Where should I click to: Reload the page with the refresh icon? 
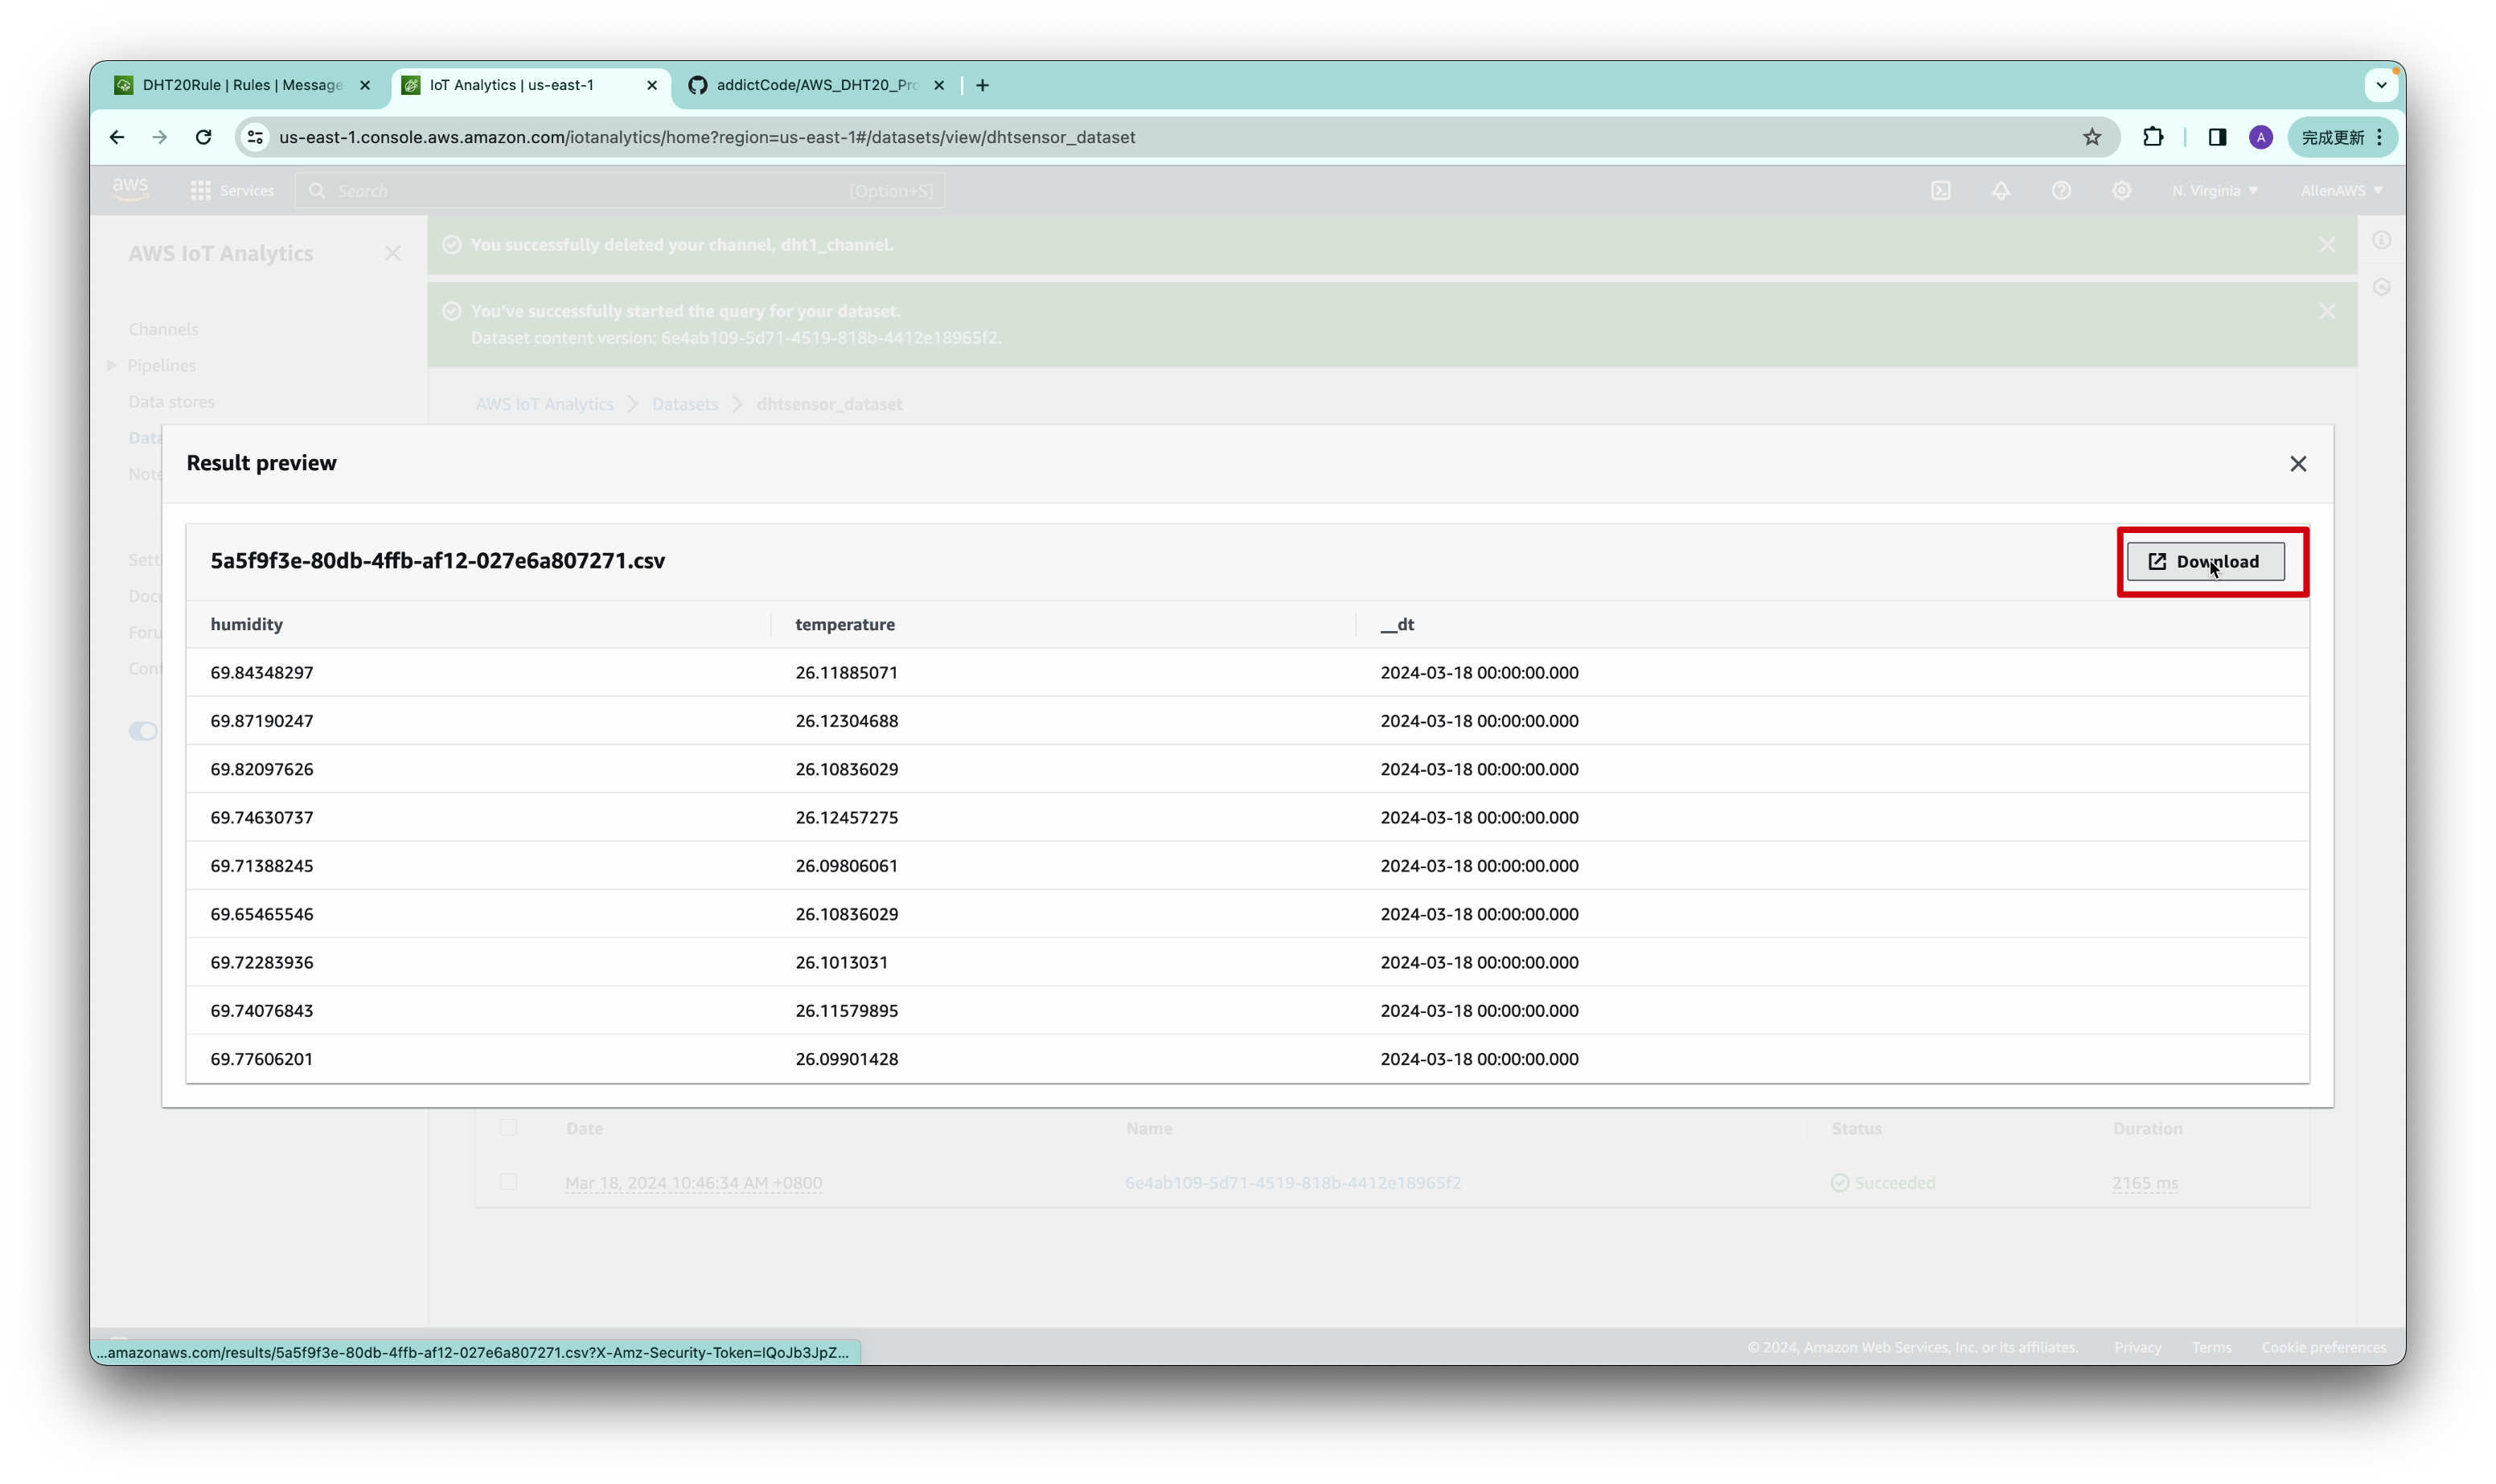point(203,137)
